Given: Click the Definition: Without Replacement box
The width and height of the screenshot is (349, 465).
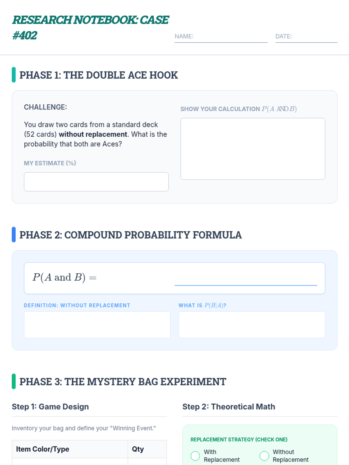Looking at the screenshot, I should [x=97, y=325].
